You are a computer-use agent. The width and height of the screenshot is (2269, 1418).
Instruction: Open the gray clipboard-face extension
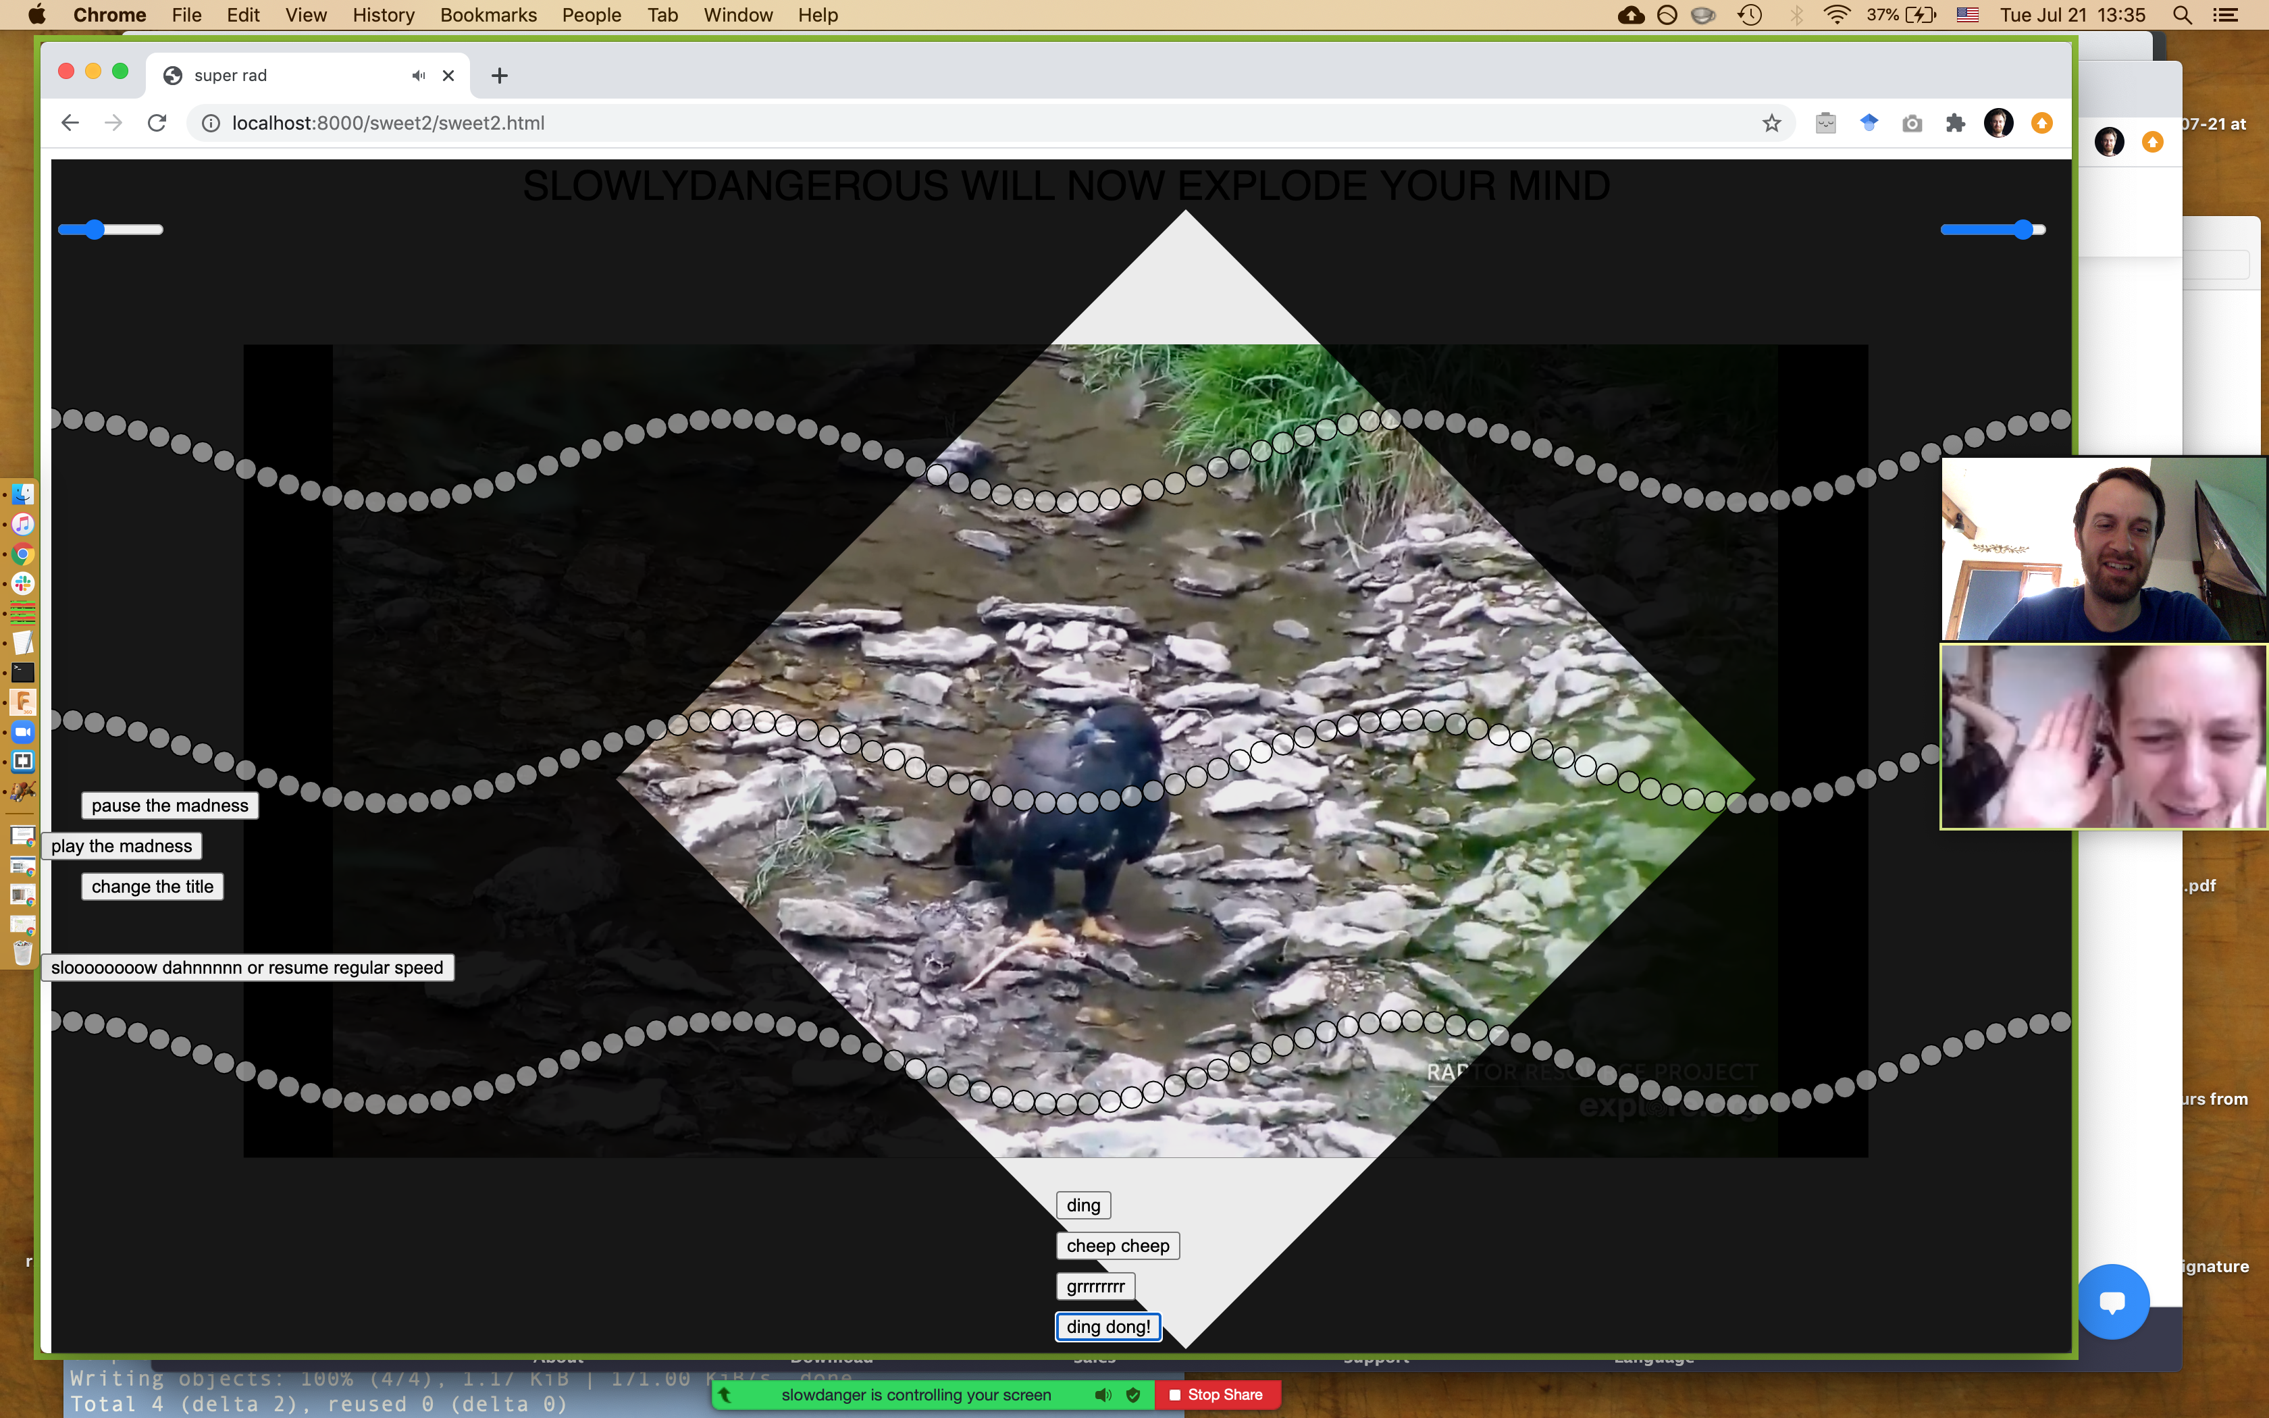(x=1825, y=123)
